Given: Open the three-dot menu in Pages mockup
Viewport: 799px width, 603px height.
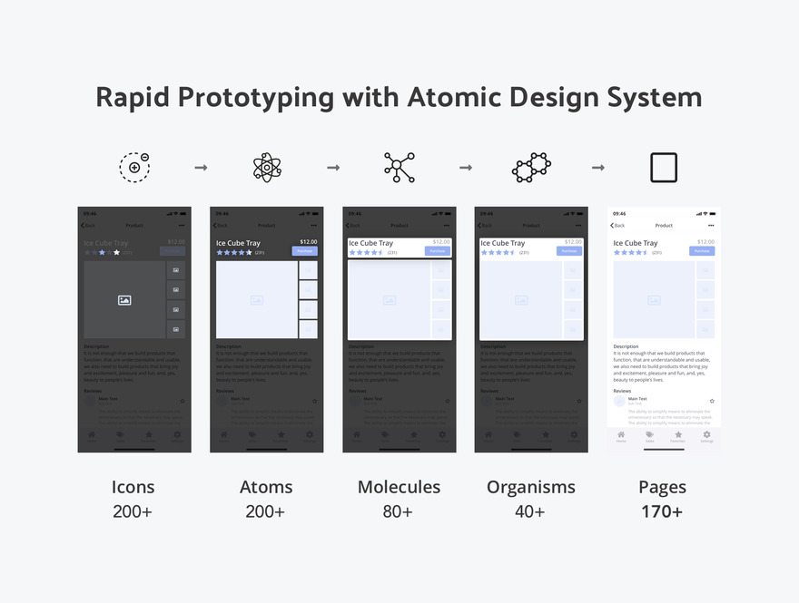Looking at the screenshot, I should point(711,226).
